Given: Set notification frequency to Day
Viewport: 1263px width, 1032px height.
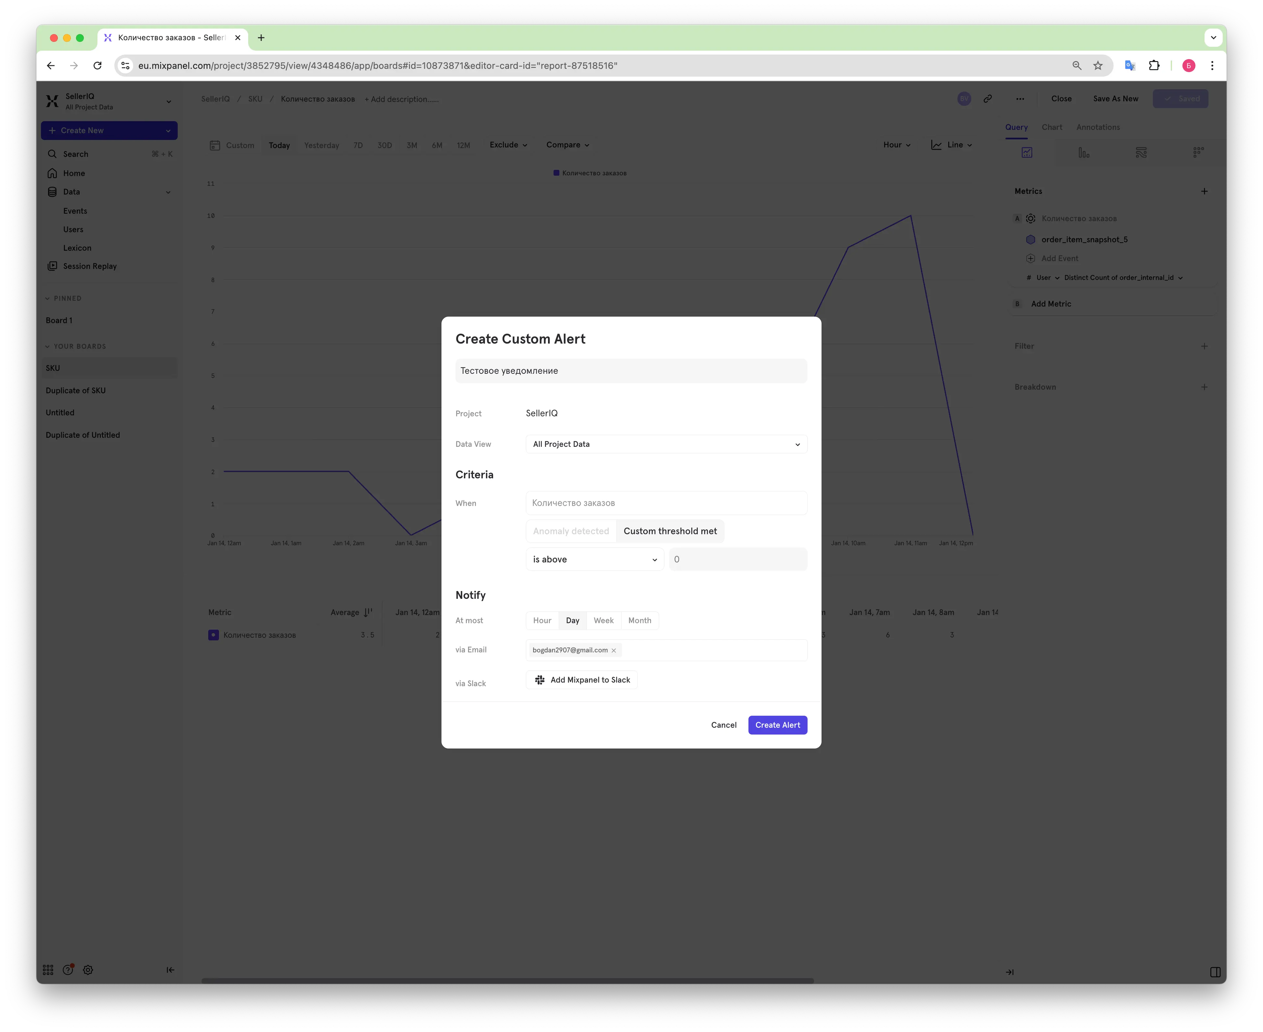Looking at the screenshot, I should (x=573, y=620).
